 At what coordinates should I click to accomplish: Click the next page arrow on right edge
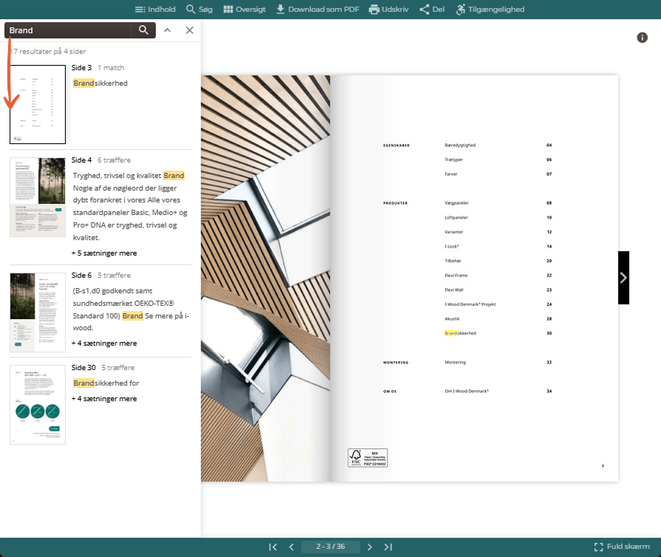tap(623, 278)
